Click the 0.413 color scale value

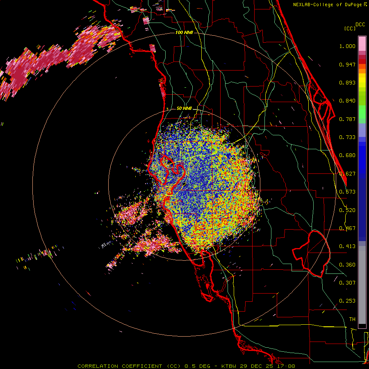coord(347,246)
